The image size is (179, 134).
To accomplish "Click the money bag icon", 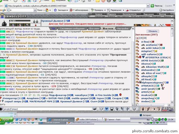I will [143, 109].
